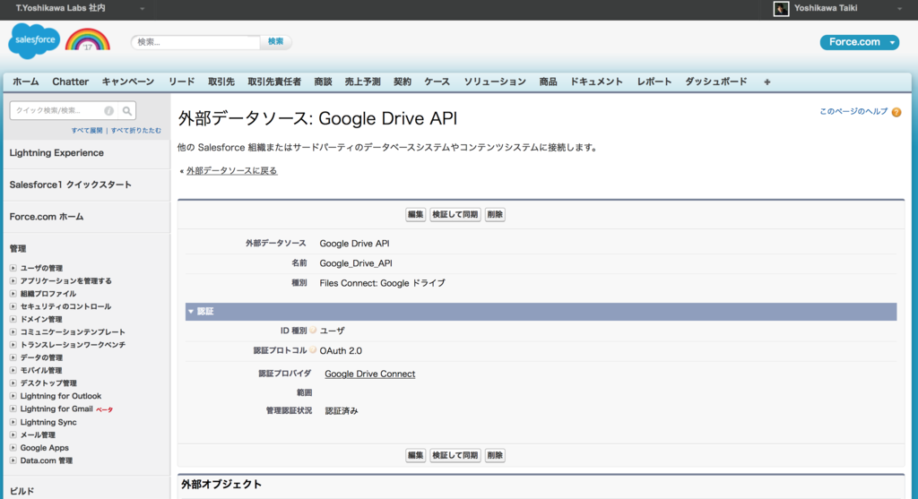Open the 契約 tab
Viewport: 918px width, 499px height.
(x=403, y=82)
